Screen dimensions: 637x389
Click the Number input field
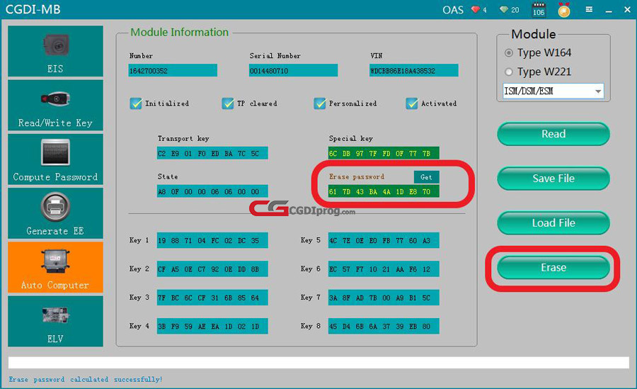pyautogui.click(x=173, y=70)
